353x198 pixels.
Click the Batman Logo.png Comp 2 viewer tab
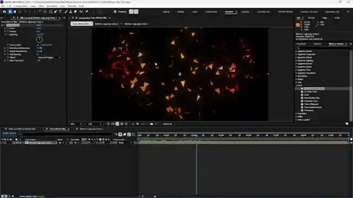(x=106, y=24)
